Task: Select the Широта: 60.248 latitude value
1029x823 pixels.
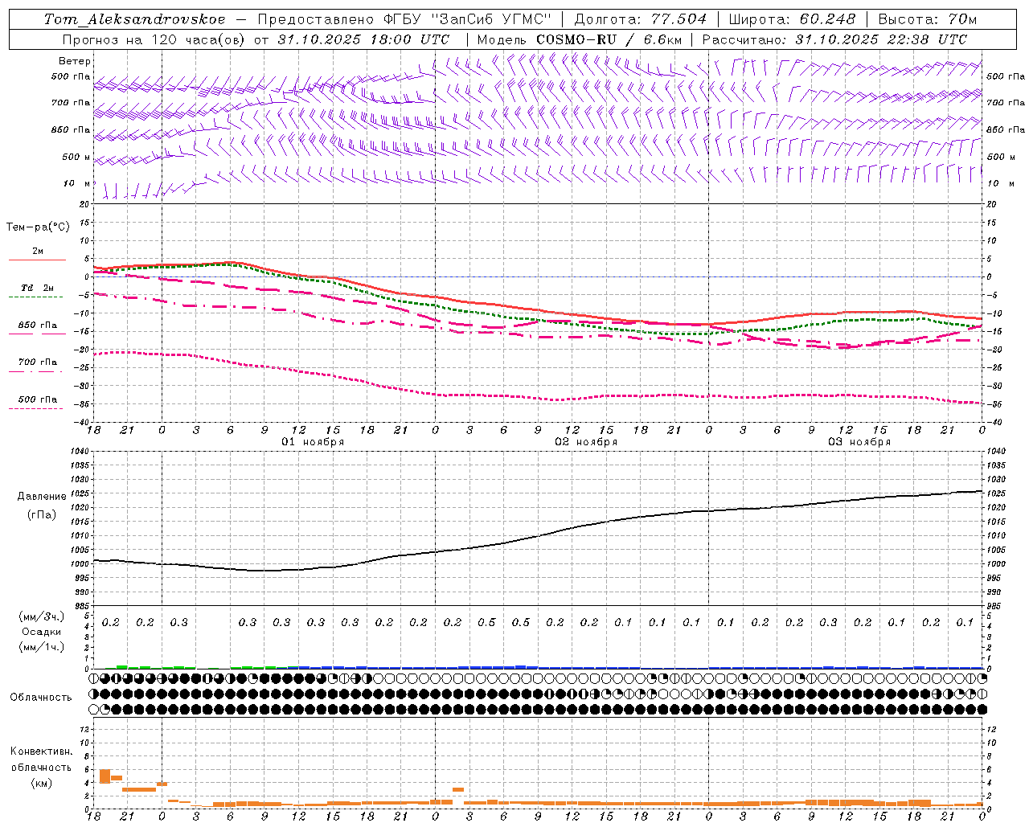Action: [792, 19]
